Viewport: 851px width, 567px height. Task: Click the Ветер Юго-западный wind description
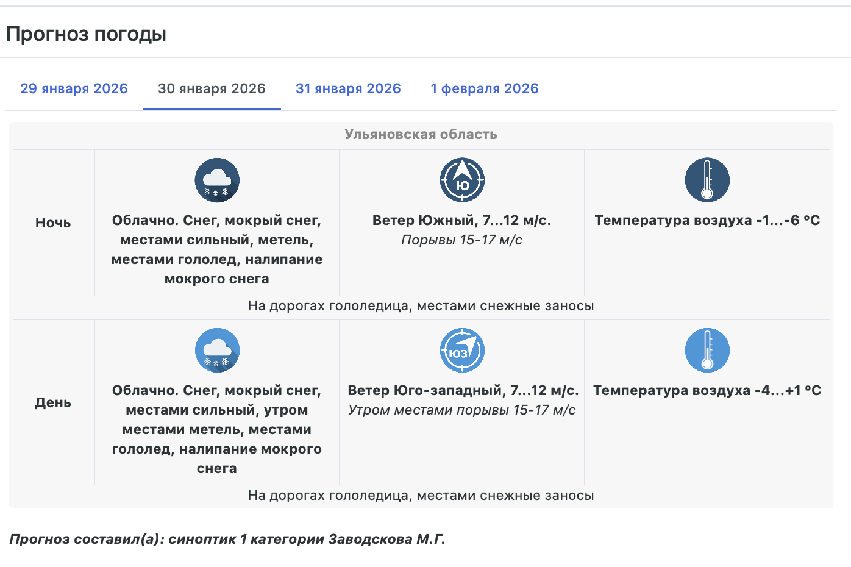pos(463,391)
